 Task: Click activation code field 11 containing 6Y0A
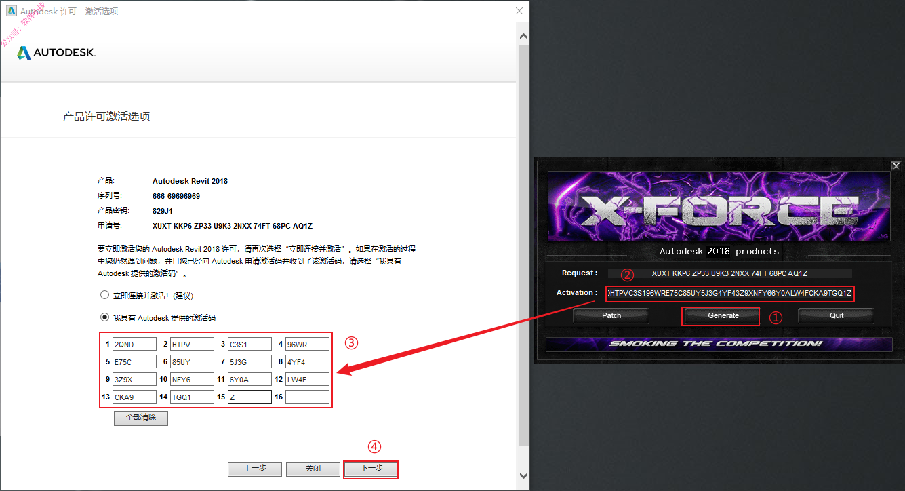[249, 379]
